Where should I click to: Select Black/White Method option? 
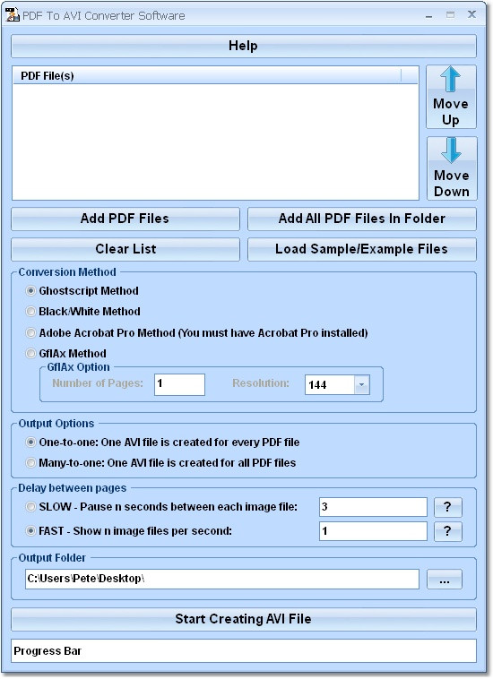30,312
